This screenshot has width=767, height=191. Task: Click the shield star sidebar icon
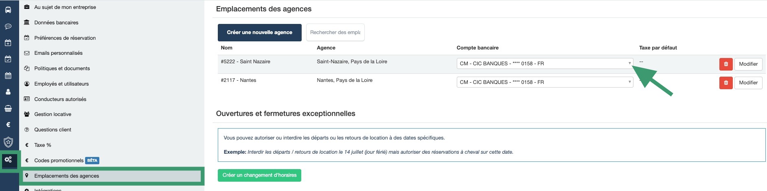(8, 142)
